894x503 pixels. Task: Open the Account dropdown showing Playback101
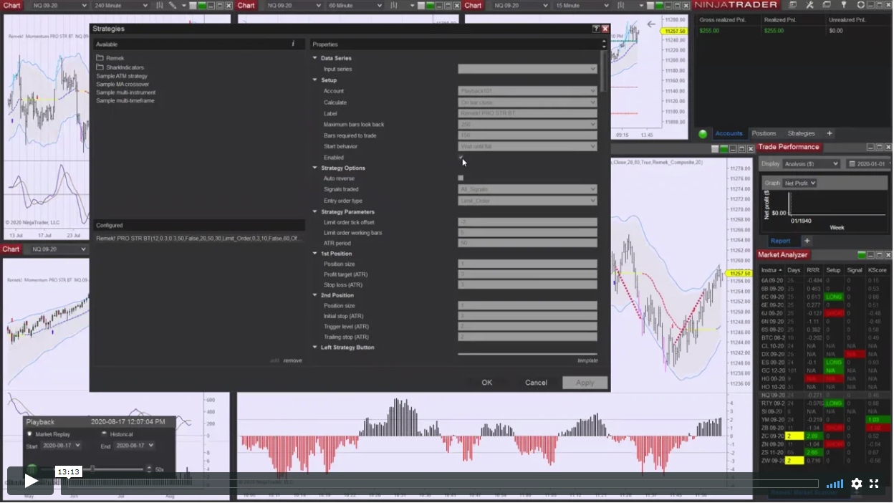(x=527, y=91)
